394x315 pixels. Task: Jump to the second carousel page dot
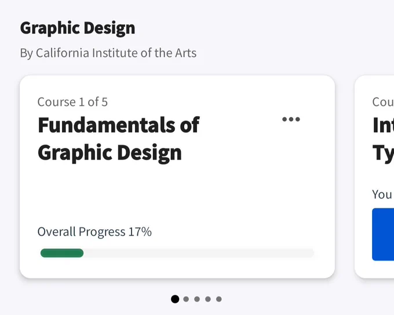(186, 299)
